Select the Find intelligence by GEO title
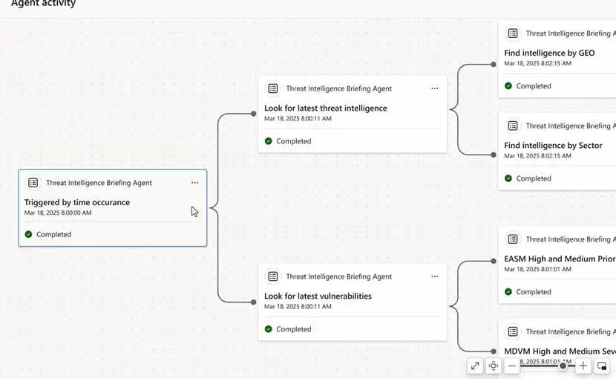 [x=549, y=53]
